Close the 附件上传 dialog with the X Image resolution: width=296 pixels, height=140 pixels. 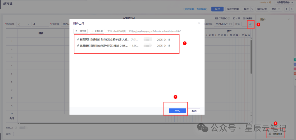(199, 23)
